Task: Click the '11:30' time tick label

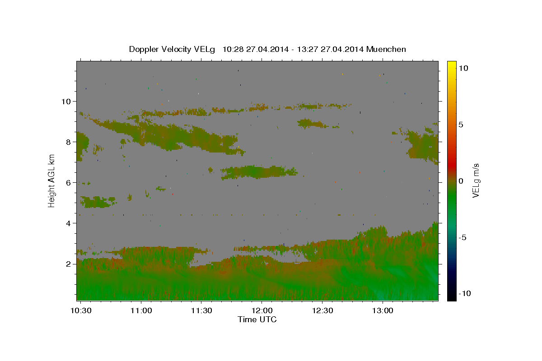Action: (201, 311)
